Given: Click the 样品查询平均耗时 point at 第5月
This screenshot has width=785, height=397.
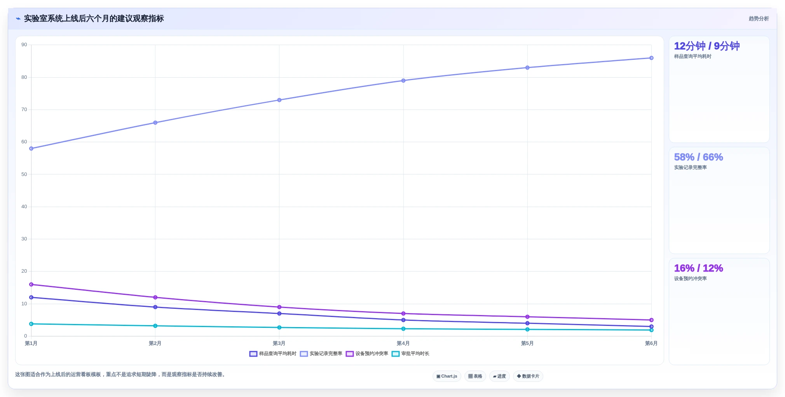Looking at the screenshot, I should pos(527,323).
